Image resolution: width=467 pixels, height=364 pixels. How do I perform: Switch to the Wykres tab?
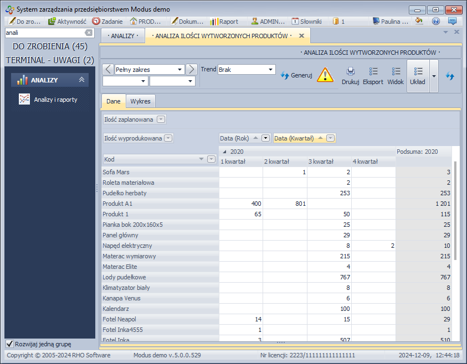click(141, 101)
